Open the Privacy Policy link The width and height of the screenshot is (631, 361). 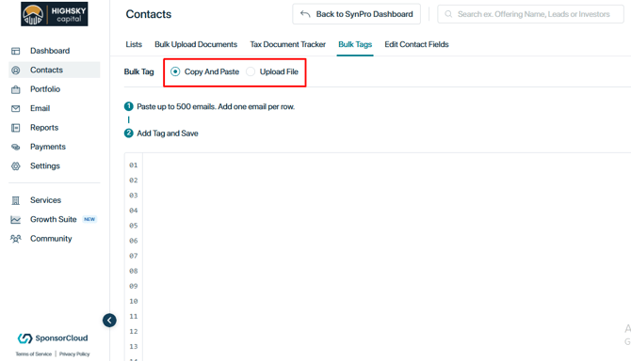74,354
